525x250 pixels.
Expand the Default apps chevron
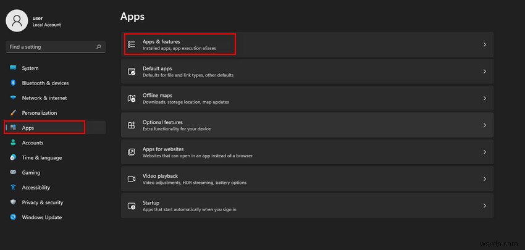485,72
